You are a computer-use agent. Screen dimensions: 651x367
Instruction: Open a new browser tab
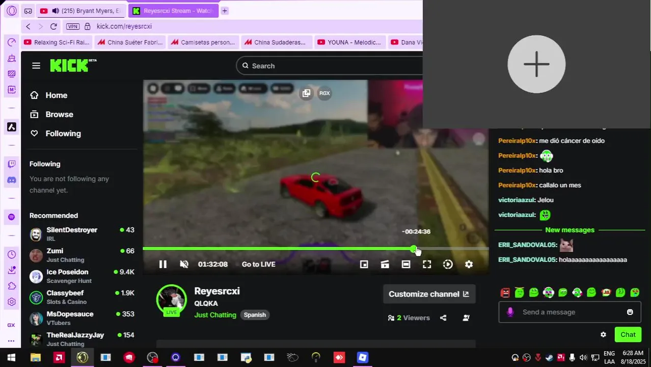tap(225, 11)
